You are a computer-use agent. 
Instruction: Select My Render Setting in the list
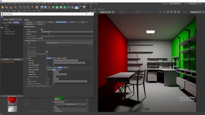[9, 63]
